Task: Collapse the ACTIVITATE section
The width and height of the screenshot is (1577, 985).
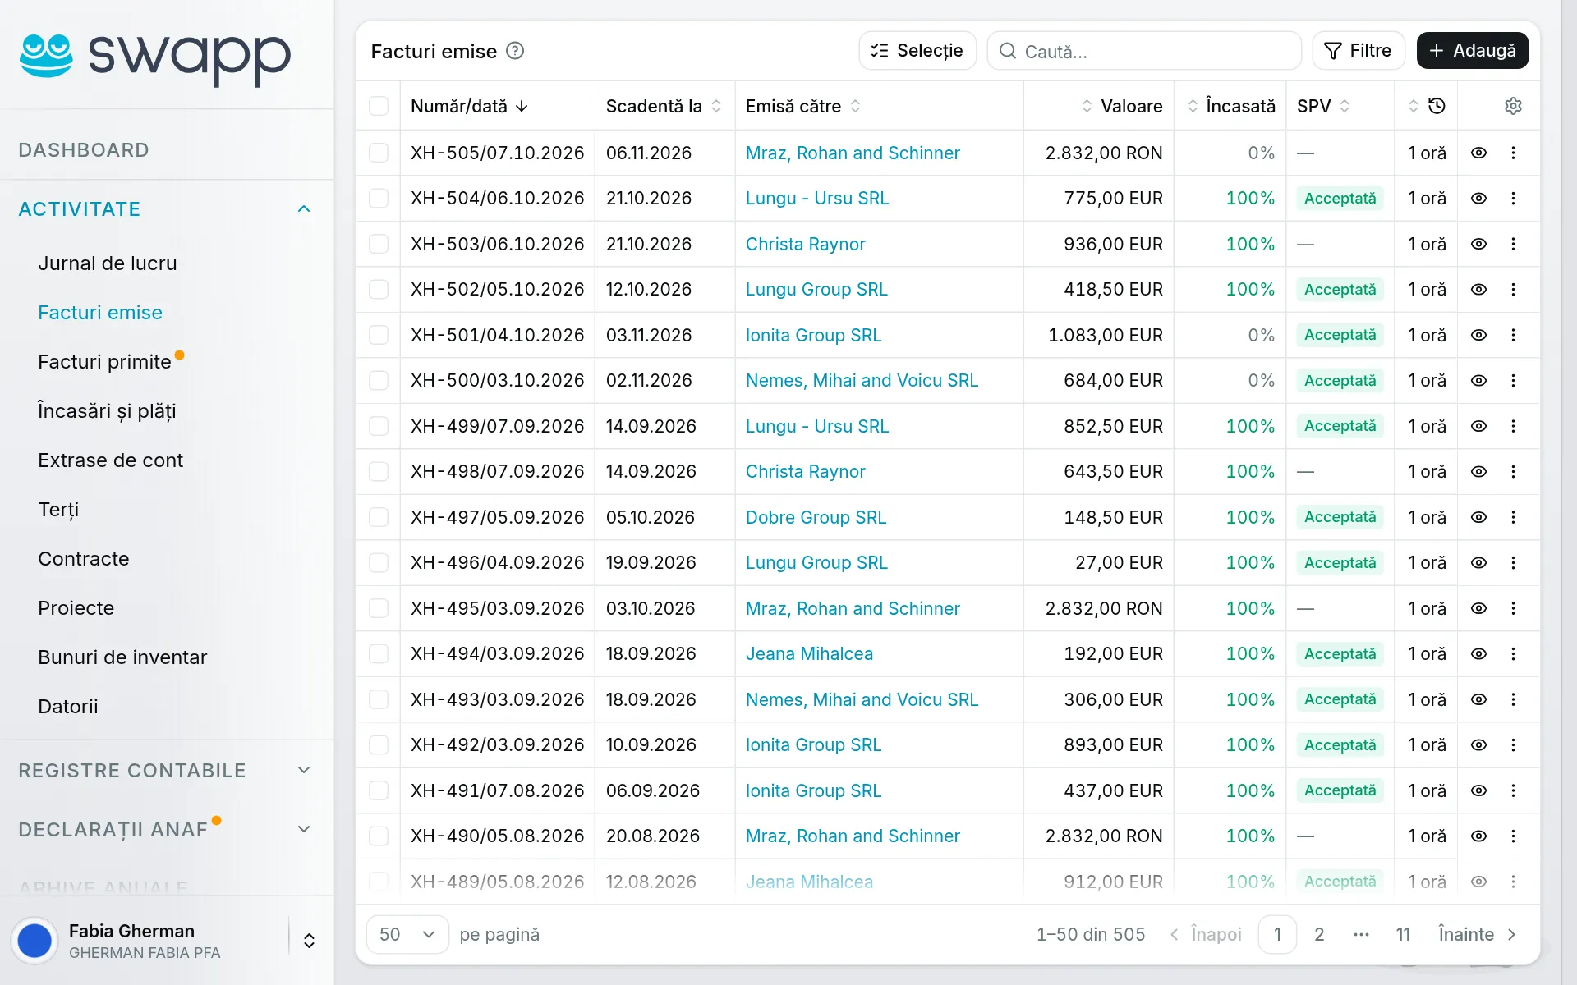Action: (304, 208)
